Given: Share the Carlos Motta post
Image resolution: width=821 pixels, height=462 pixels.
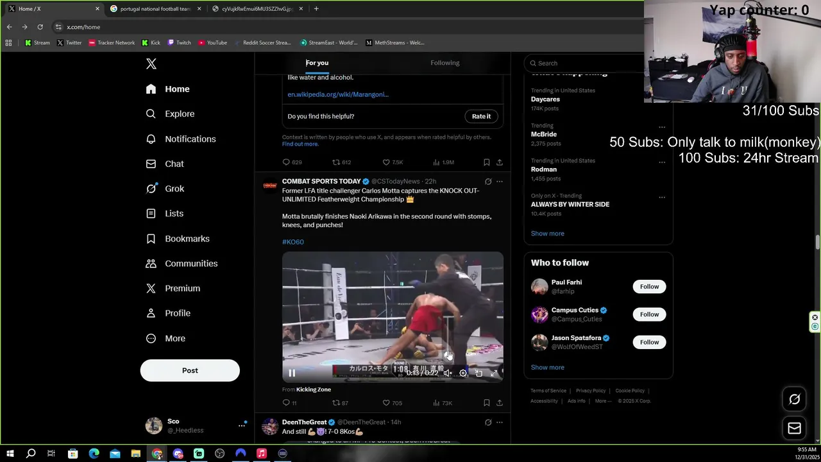Looking at the screenshot, I should point(500,403).
